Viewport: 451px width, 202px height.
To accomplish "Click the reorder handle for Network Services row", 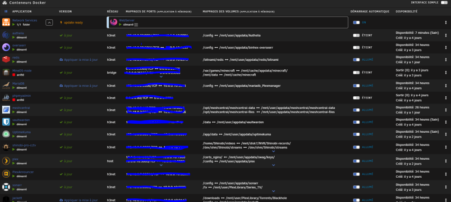I will 446,22.
